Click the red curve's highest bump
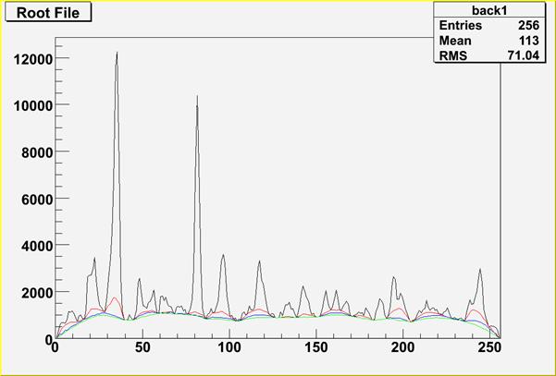 [x=114, y=298]
